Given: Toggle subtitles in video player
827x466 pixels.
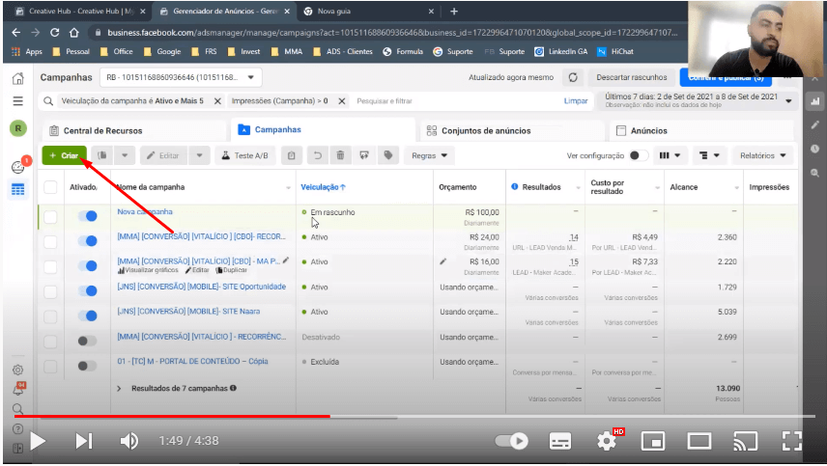Looking at the screenshot, I should coord(560,441).
